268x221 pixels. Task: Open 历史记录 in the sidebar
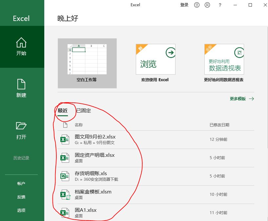(21, 158)
